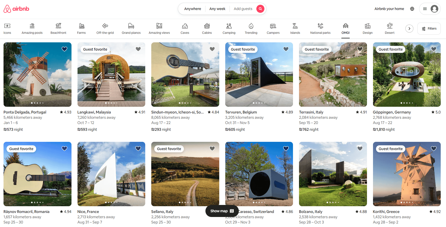Viewport: 446px width, 227px height.
Task: Click the Grand pianos category icon
Action: click(131, 28)
